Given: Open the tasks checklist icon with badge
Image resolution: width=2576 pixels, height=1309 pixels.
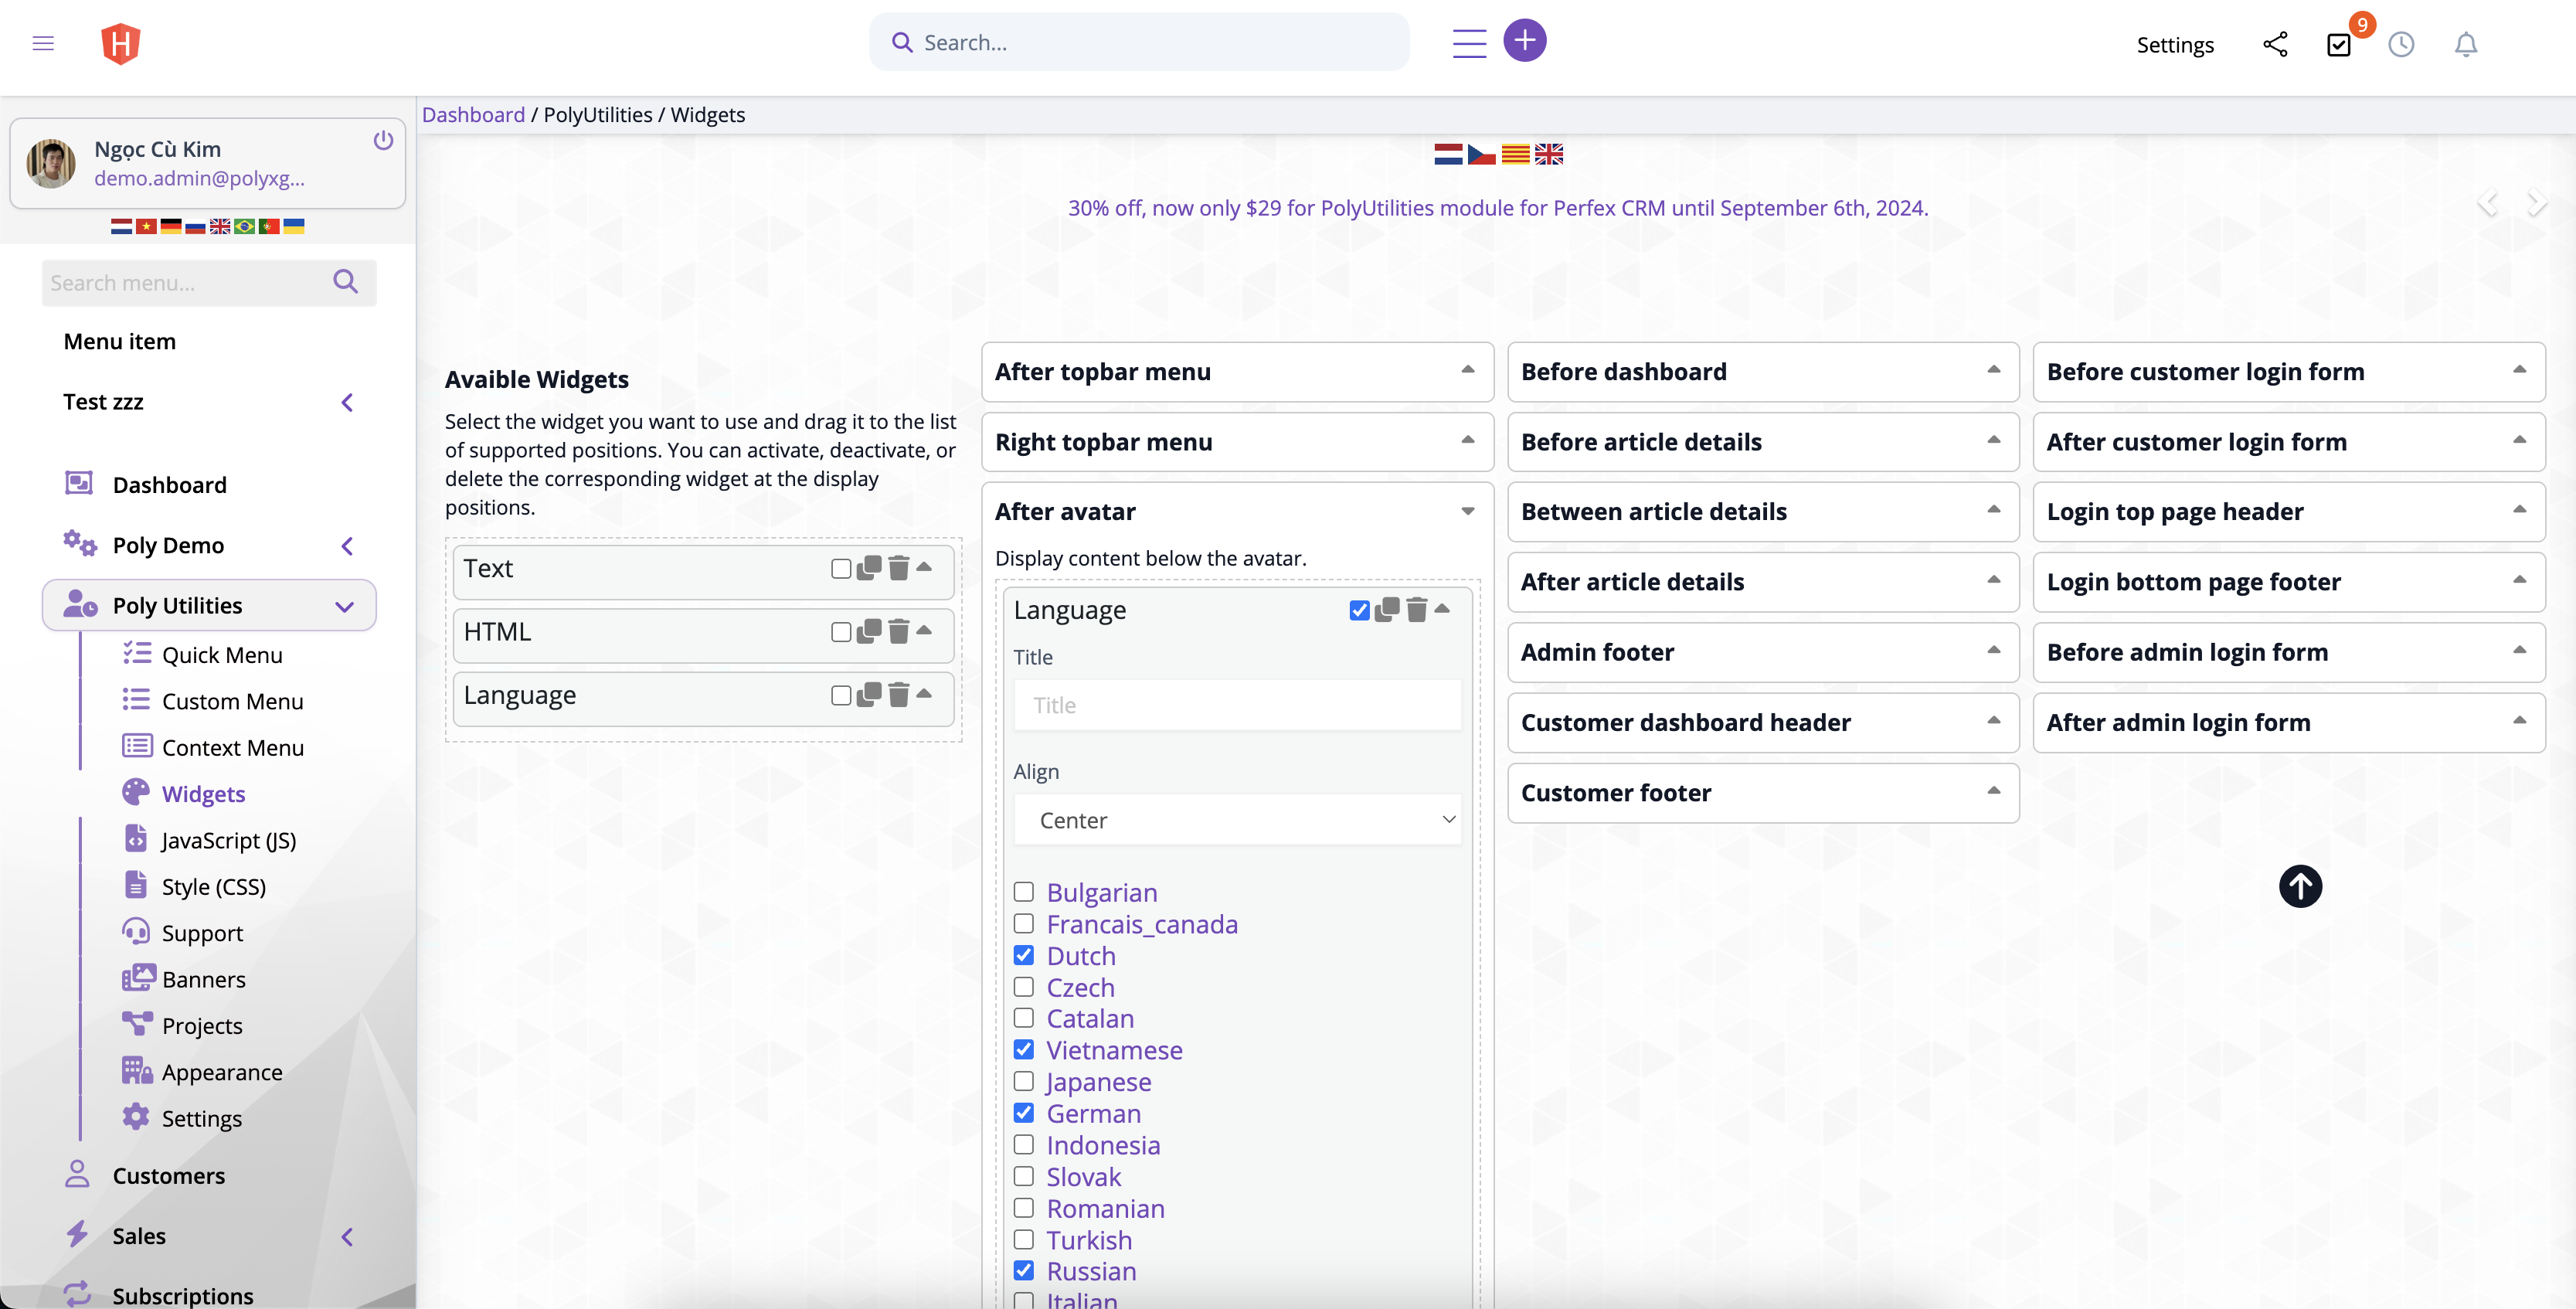Looking at the screenshot, I should 2339,45.
